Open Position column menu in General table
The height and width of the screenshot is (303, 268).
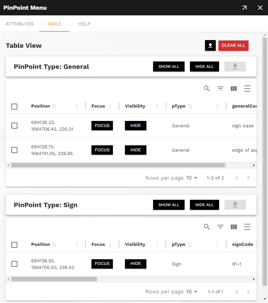pyautogui.click(x=77, y=107)
